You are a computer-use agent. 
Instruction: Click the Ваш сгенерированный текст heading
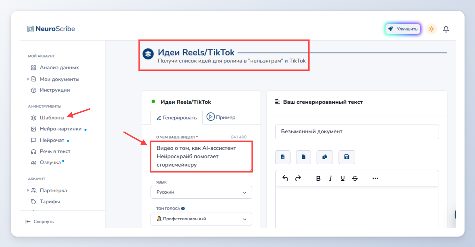(x=323, y=102)
